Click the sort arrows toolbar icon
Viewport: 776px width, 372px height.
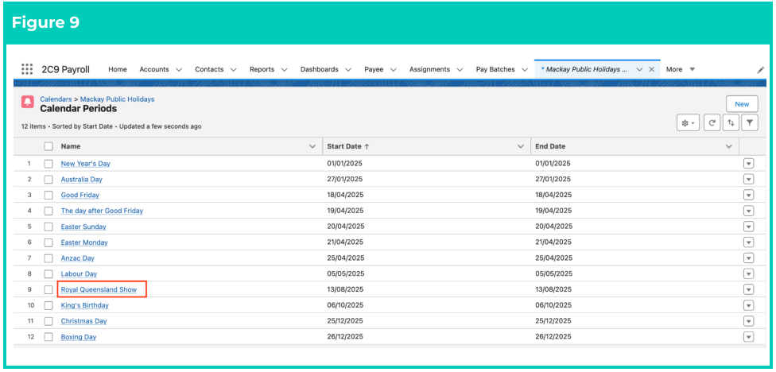731,122
